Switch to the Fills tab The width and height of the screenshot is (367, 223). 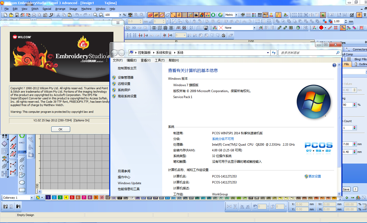347,64
